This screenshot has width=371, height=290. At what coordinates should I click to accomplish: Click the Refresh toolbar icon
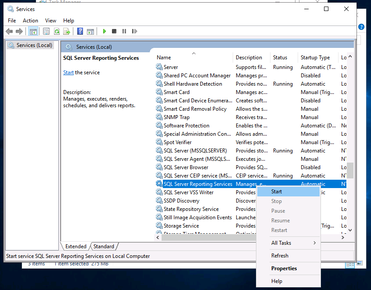point(57,31)
